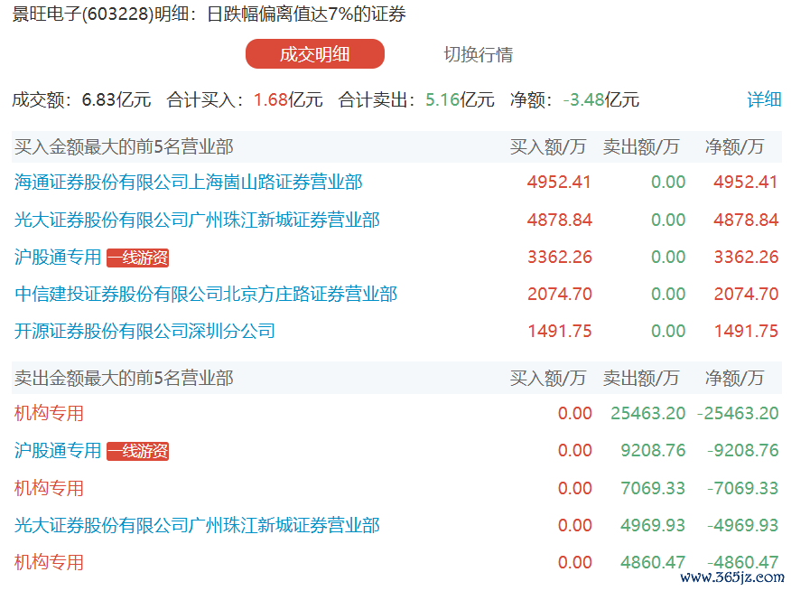Click the 4969.93 sell amount cell

click(653, 525)
